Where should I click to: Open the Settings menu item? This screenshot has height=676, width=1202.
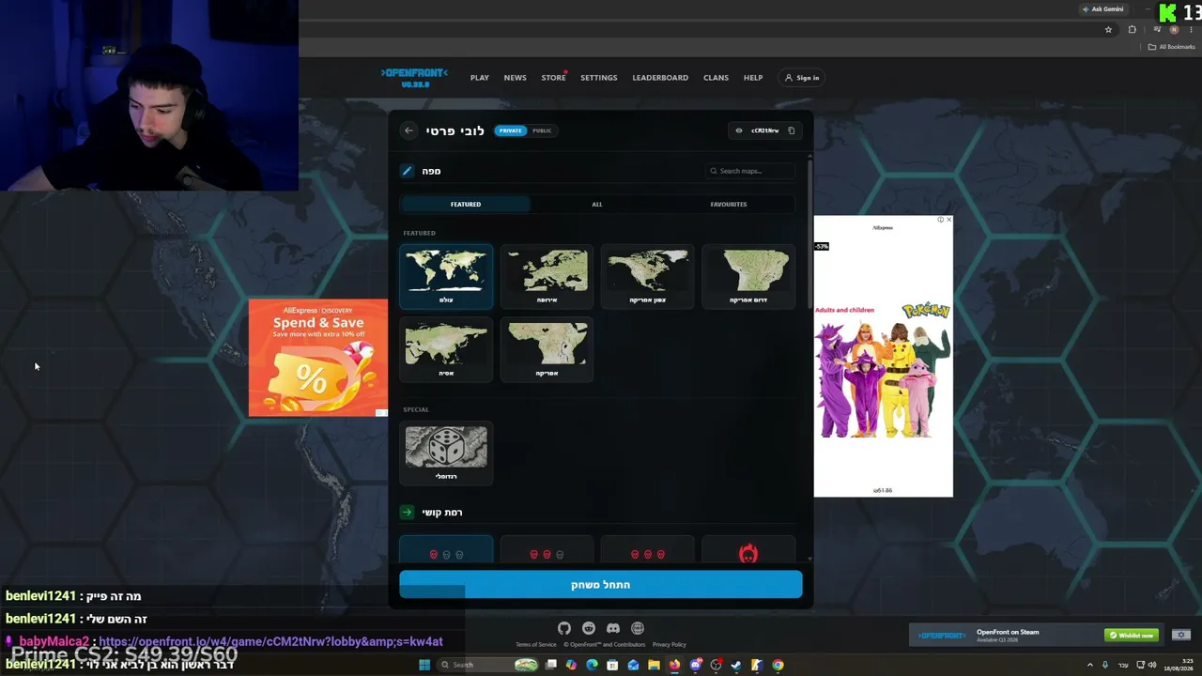(x=598, y=78)
